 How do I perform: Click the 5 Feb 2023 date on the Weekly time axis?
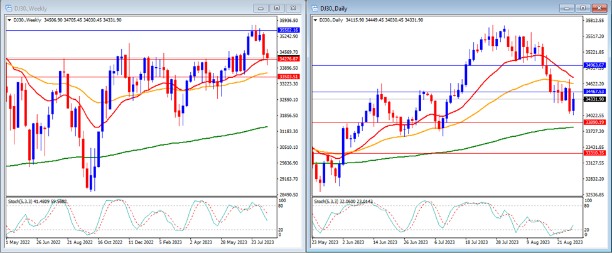[x=172, y=242]
